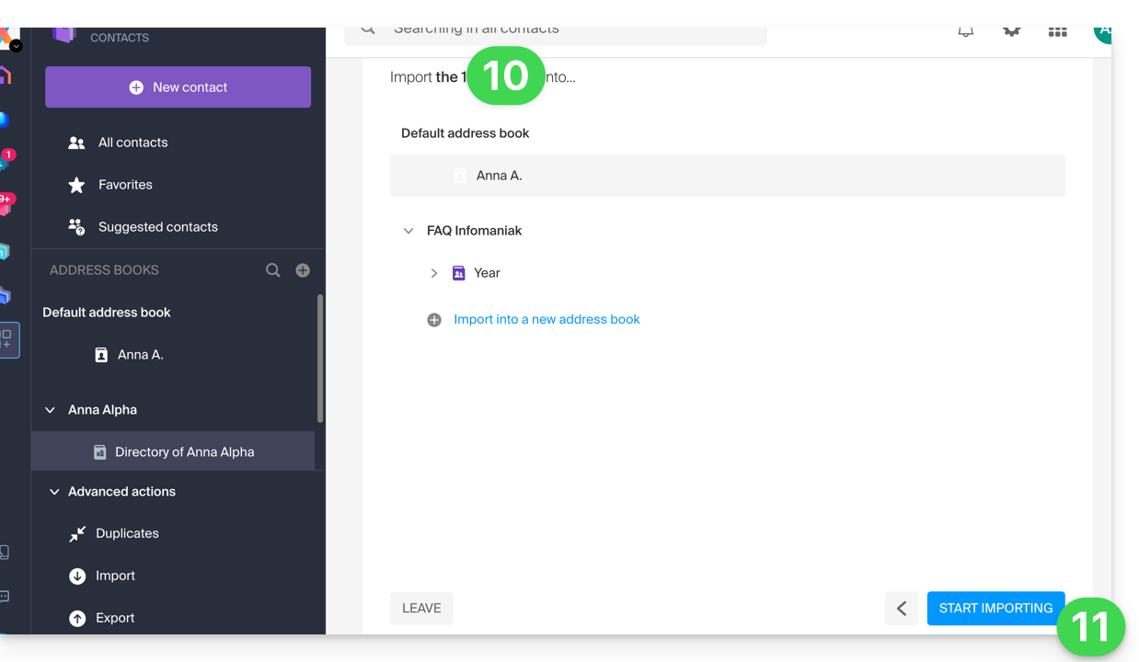Collapse the Anna Alpha section
The width and height of the screenshot is (1139, 662).
pos(50,410)
